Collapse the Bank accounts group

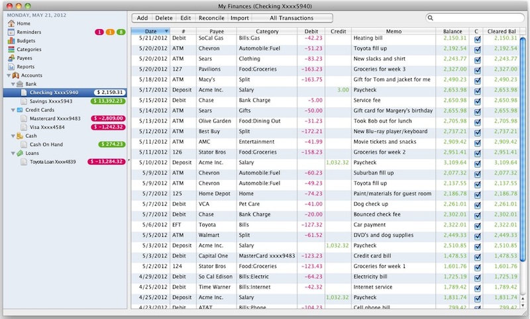click(x=12, y=84)
